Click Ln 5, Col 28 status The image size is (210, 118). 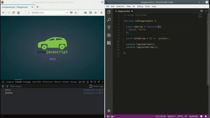point(160,116)
